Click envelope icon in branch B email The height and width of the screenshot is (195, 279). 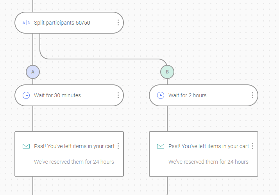(161, 146)
